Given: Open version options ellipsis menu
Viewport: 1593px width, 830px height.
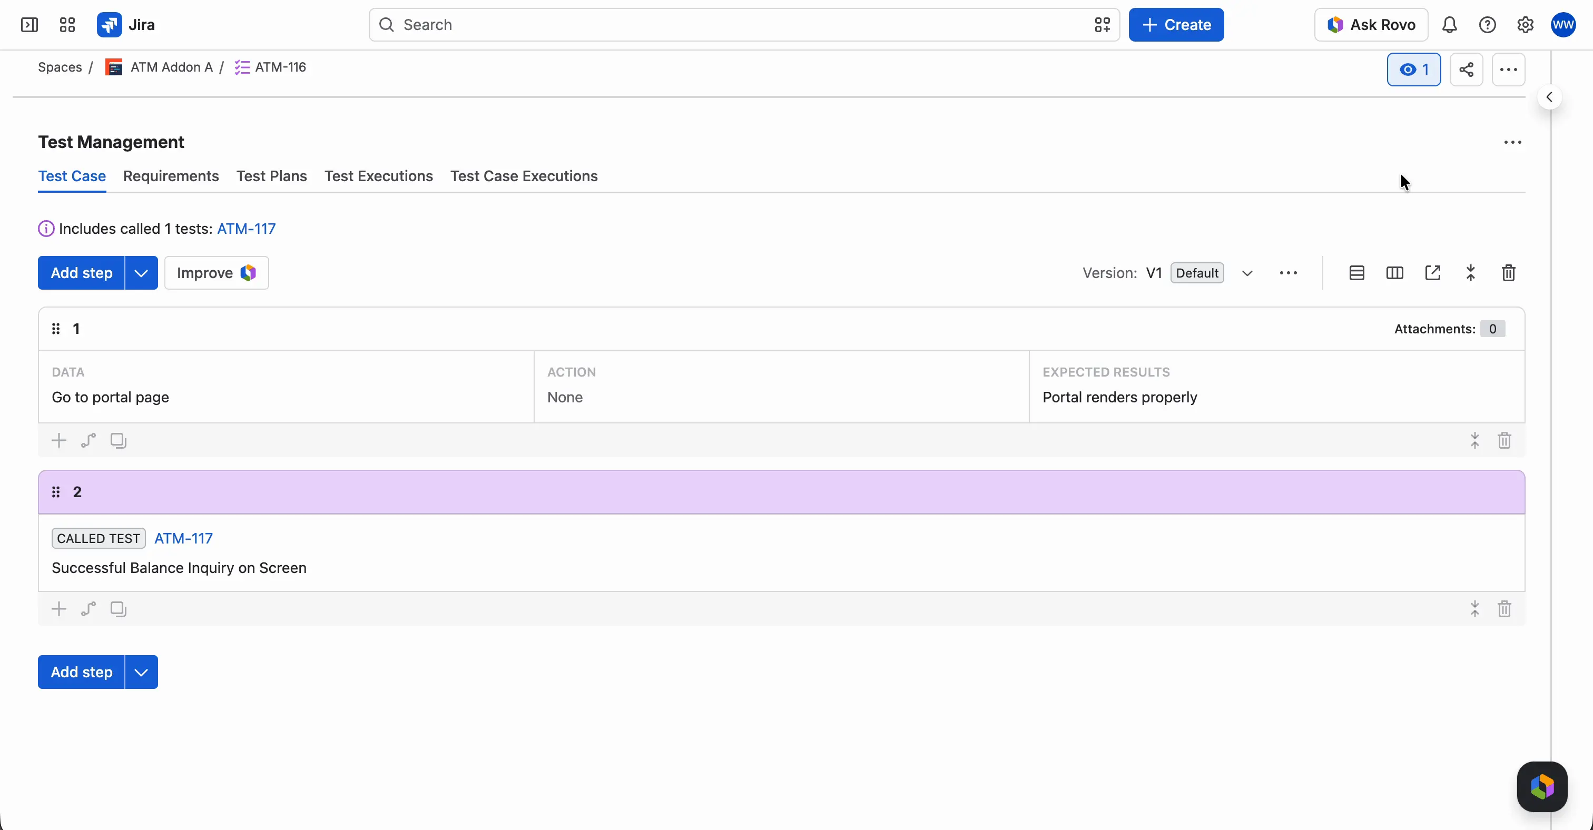Looking at the screenshot, I should pos(1288,273).
